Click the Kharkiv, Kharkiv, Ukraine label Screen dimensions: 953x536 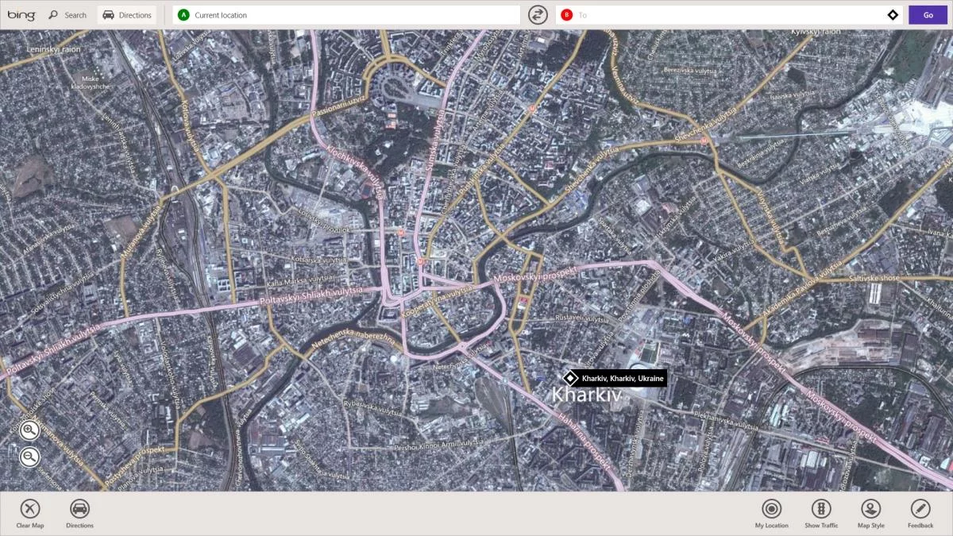(622, 379)
